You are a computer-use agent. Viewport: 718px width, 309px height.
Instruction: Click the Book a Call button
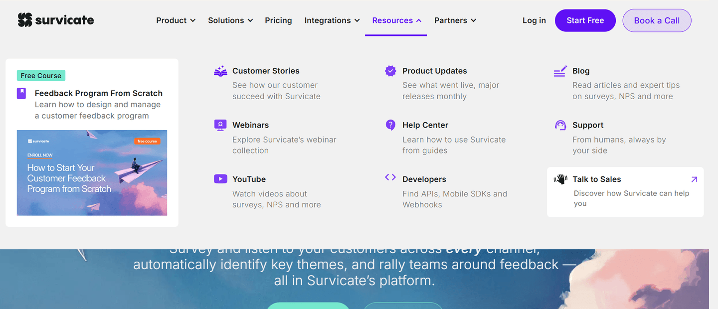(657, 20)
